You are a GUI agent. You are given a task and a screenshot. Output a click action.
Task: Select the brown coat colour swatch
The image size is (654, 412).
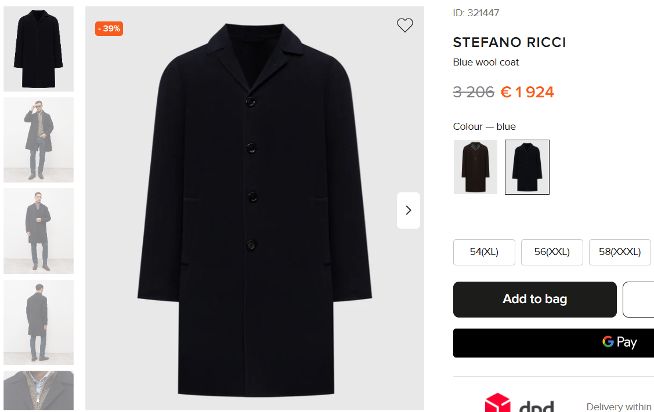point(475,167)
